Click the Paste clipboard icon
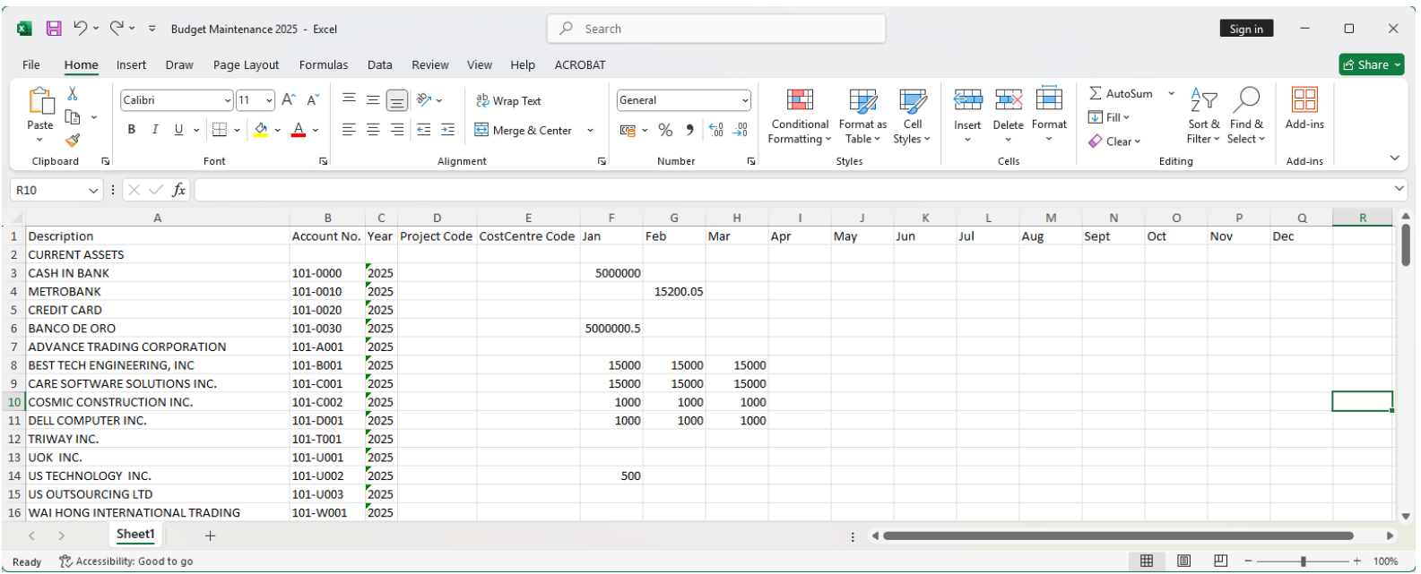 [40, 101]
